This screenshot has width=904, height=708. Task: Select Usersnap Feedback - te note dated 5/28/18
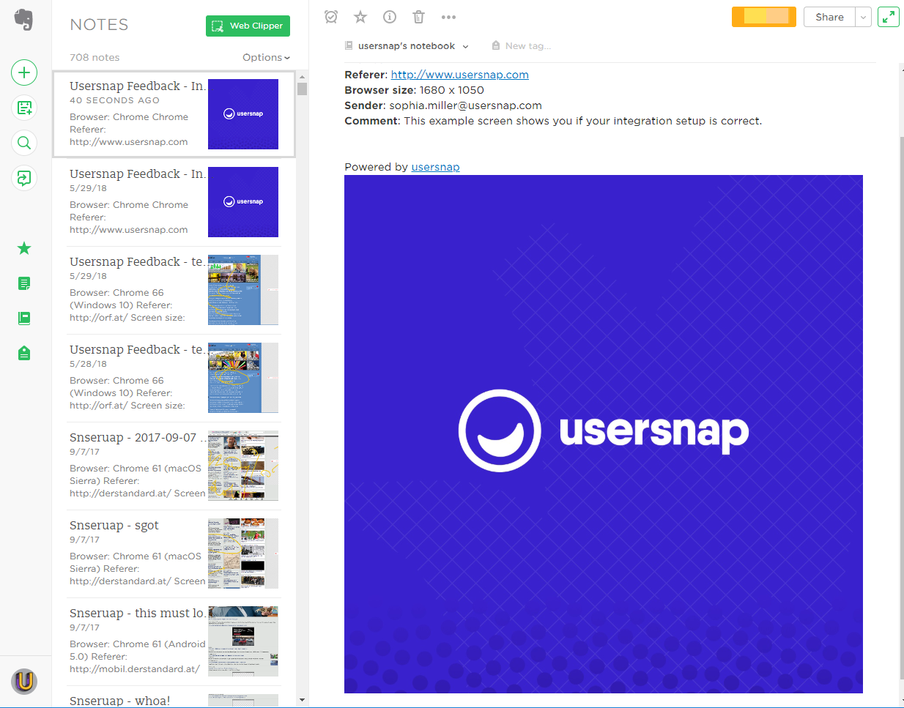[174, 378]
